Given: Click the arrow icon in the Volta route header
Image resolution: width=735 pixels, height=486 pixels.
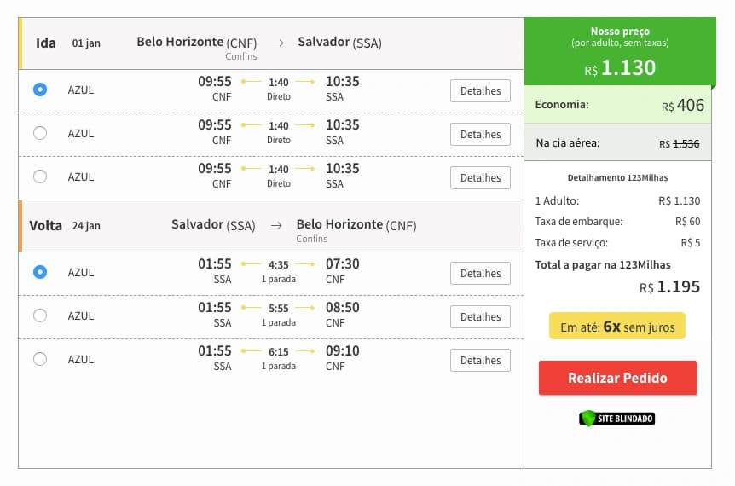Looking at the screenshot, I should coord(276,225).
